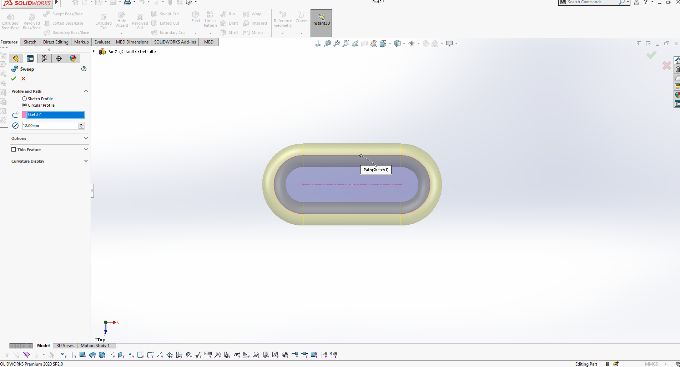Open the 3D Views bottom tab
The height and width of the screenshot is (367, 680).
[65, 346]
